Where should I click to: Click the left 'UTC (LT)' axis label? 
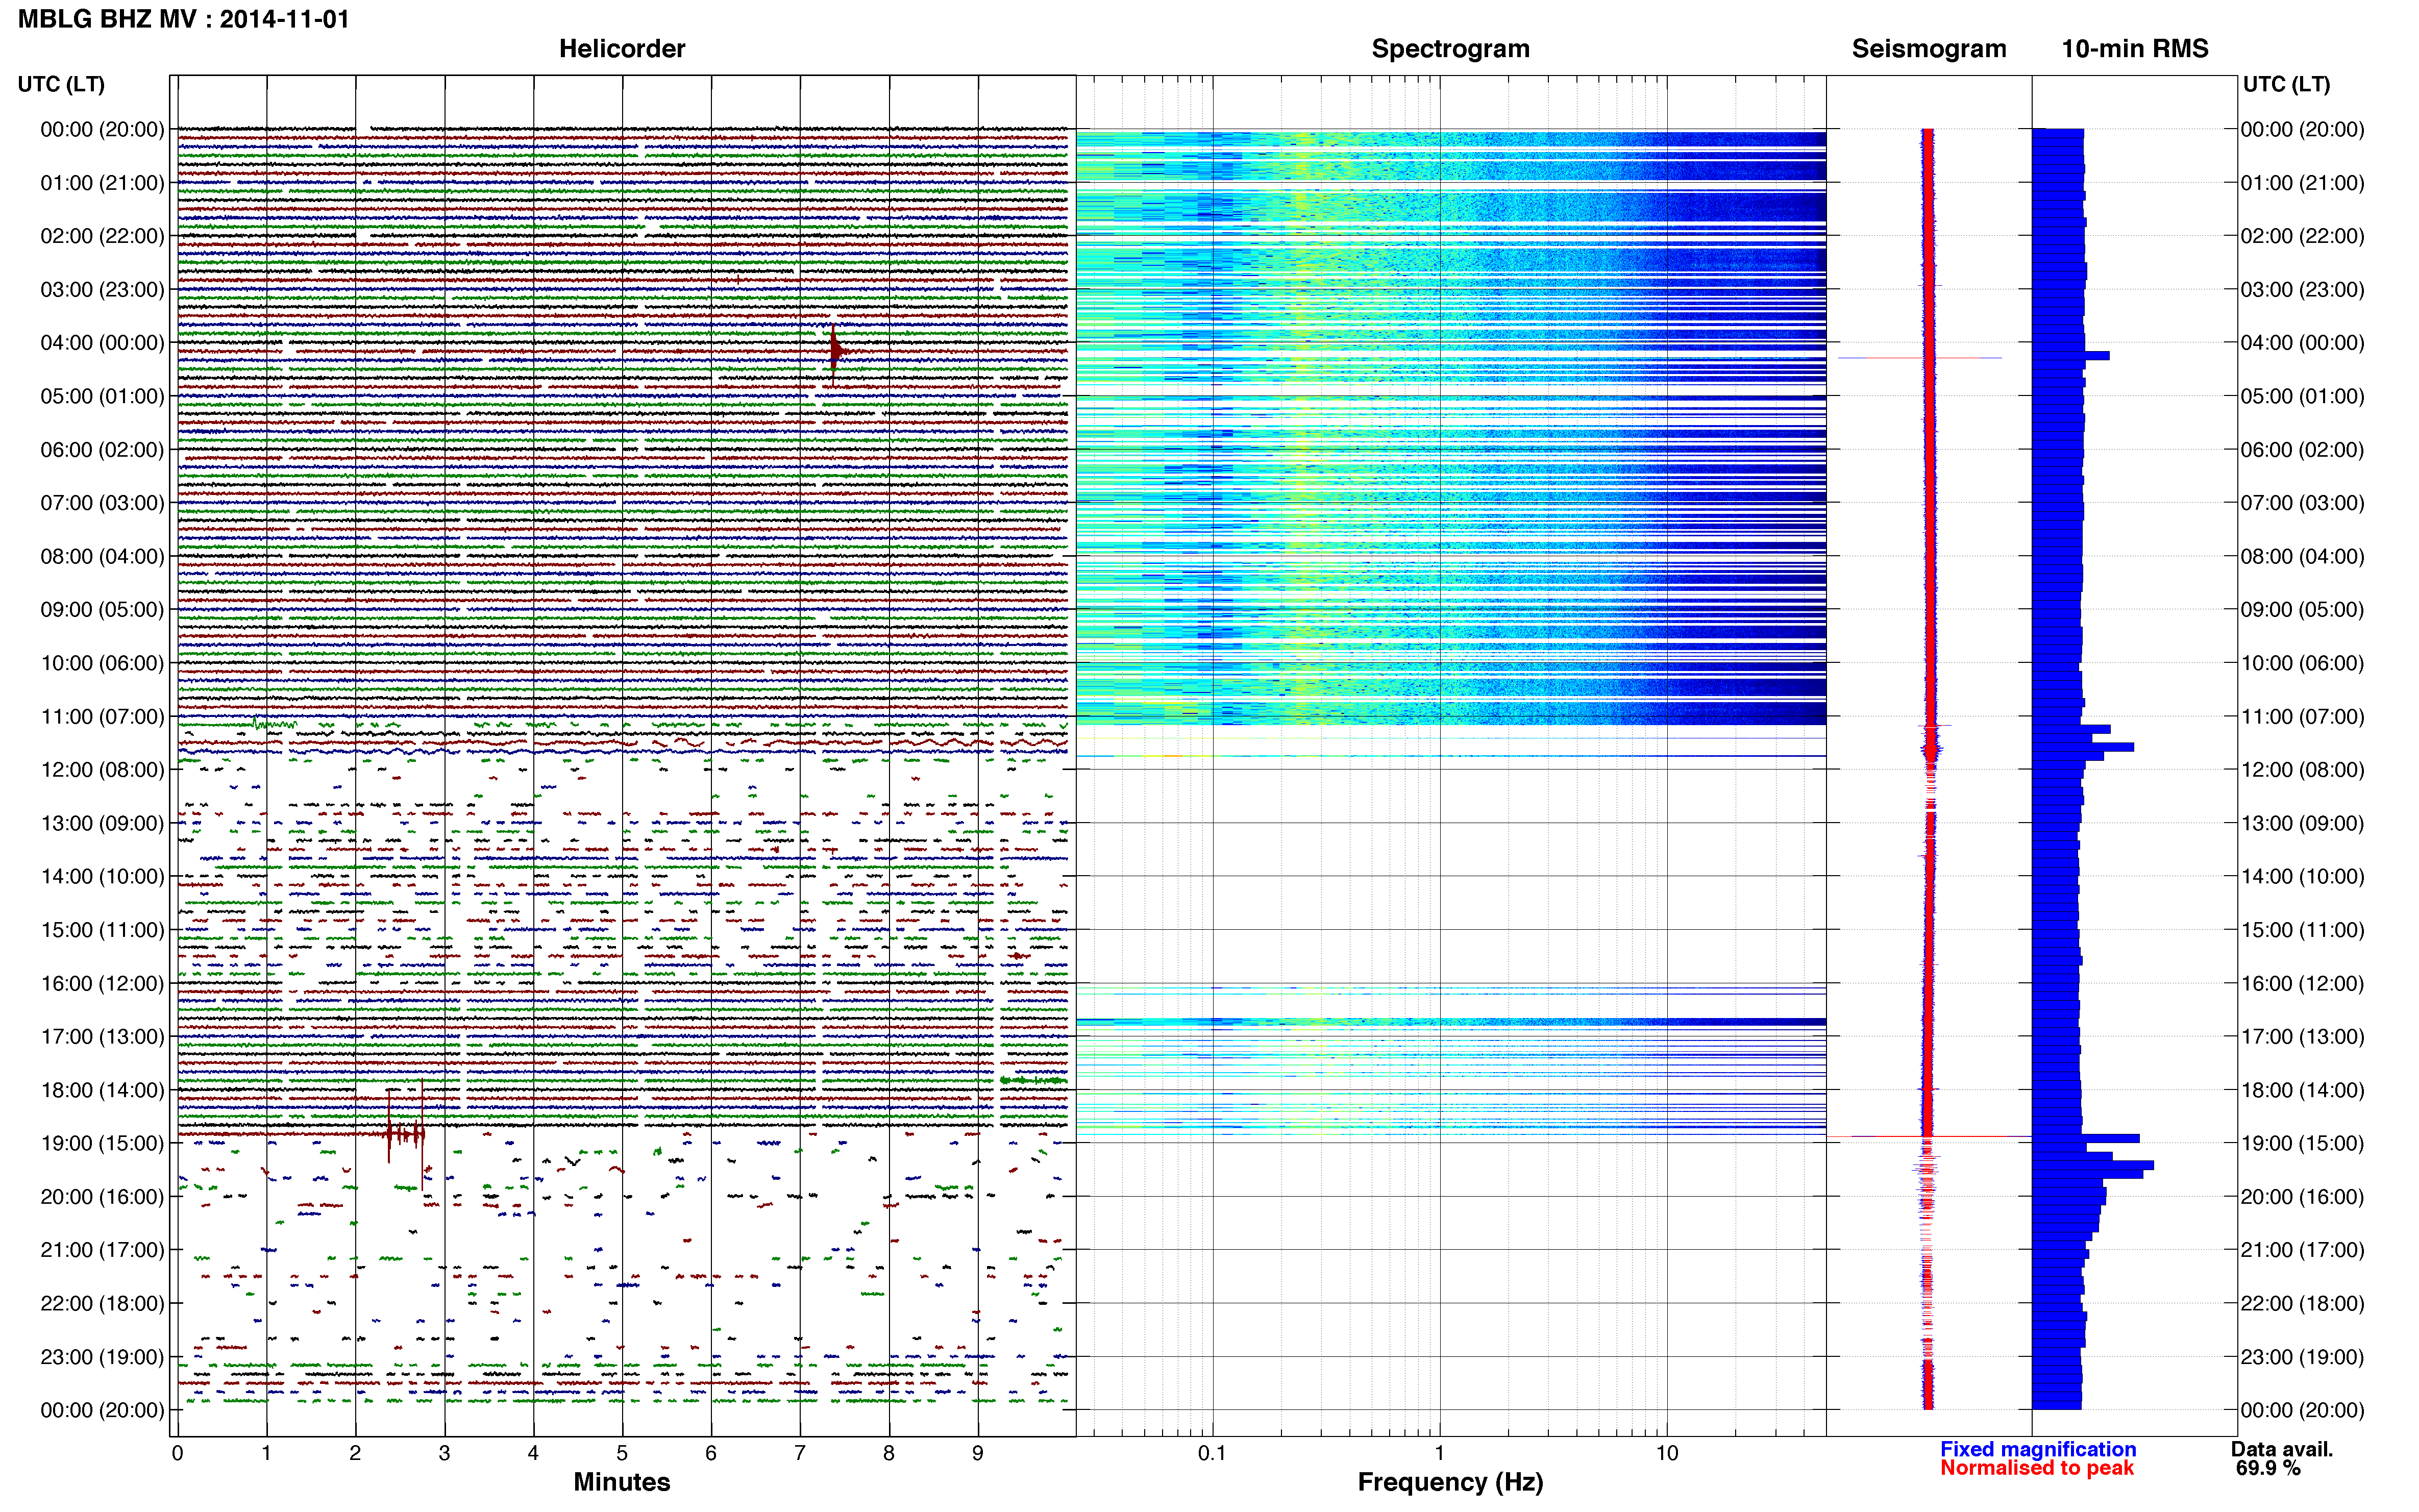tap(61, 84)
